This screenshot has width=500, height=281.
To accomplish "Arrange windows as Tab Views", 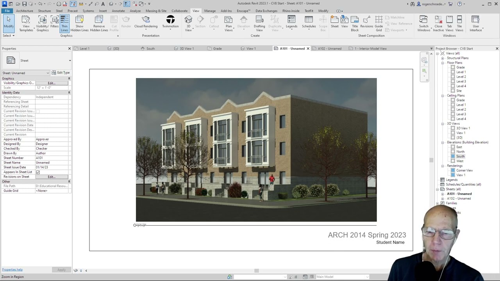I will 449,23.
